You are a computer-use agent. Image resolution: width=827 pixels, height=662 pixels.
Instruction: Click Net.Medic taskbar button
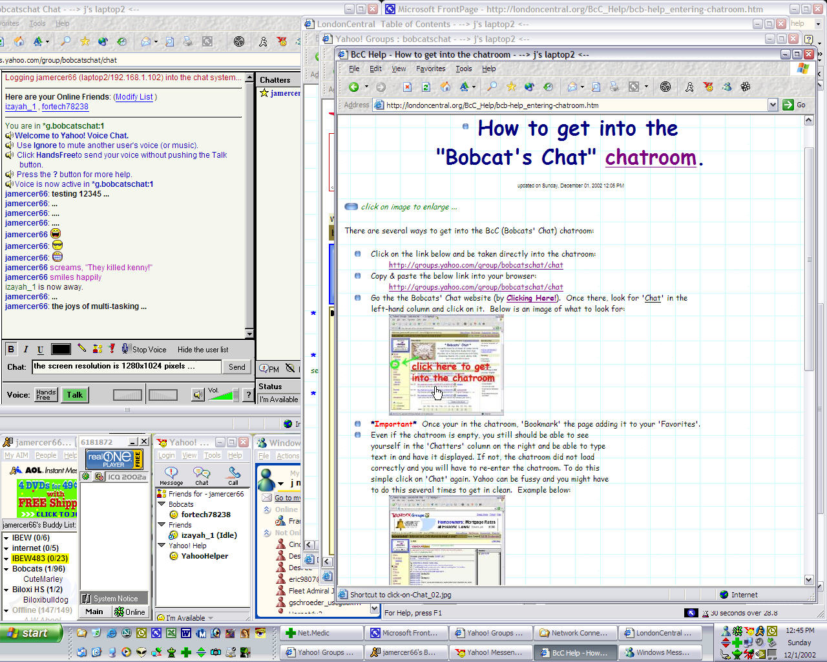pyautogui.click(x=321, y=633)
